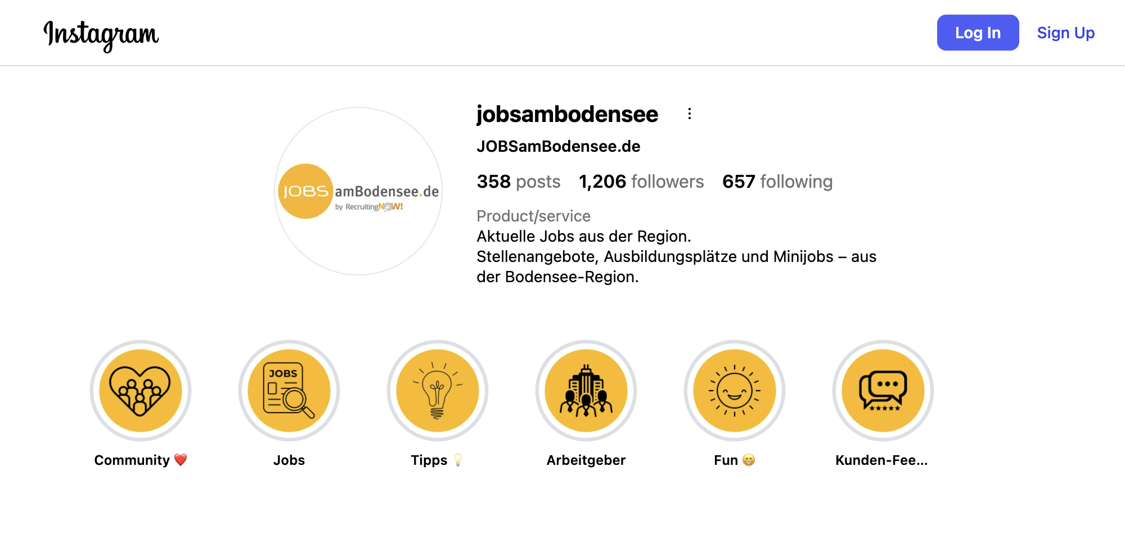
Task: Click the 358 posts count
Action: pyautogui.click(x=519, y=182)
